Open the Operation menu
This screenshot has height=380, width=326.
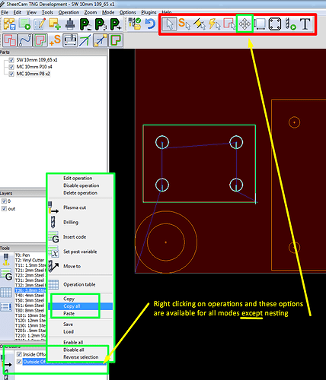click(x=69, y=12)
